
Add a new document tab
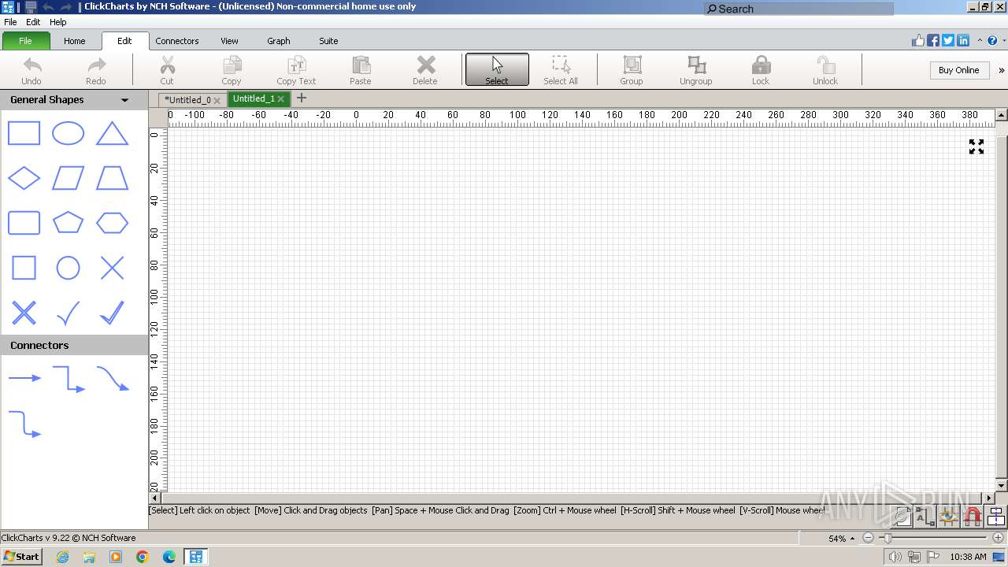coord(301,98)
